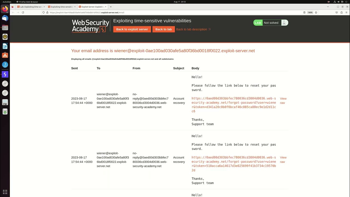Click the 'Not solved' lab status label
The image size is (350, 197).
pyautogui.click(x=271, y=23)
